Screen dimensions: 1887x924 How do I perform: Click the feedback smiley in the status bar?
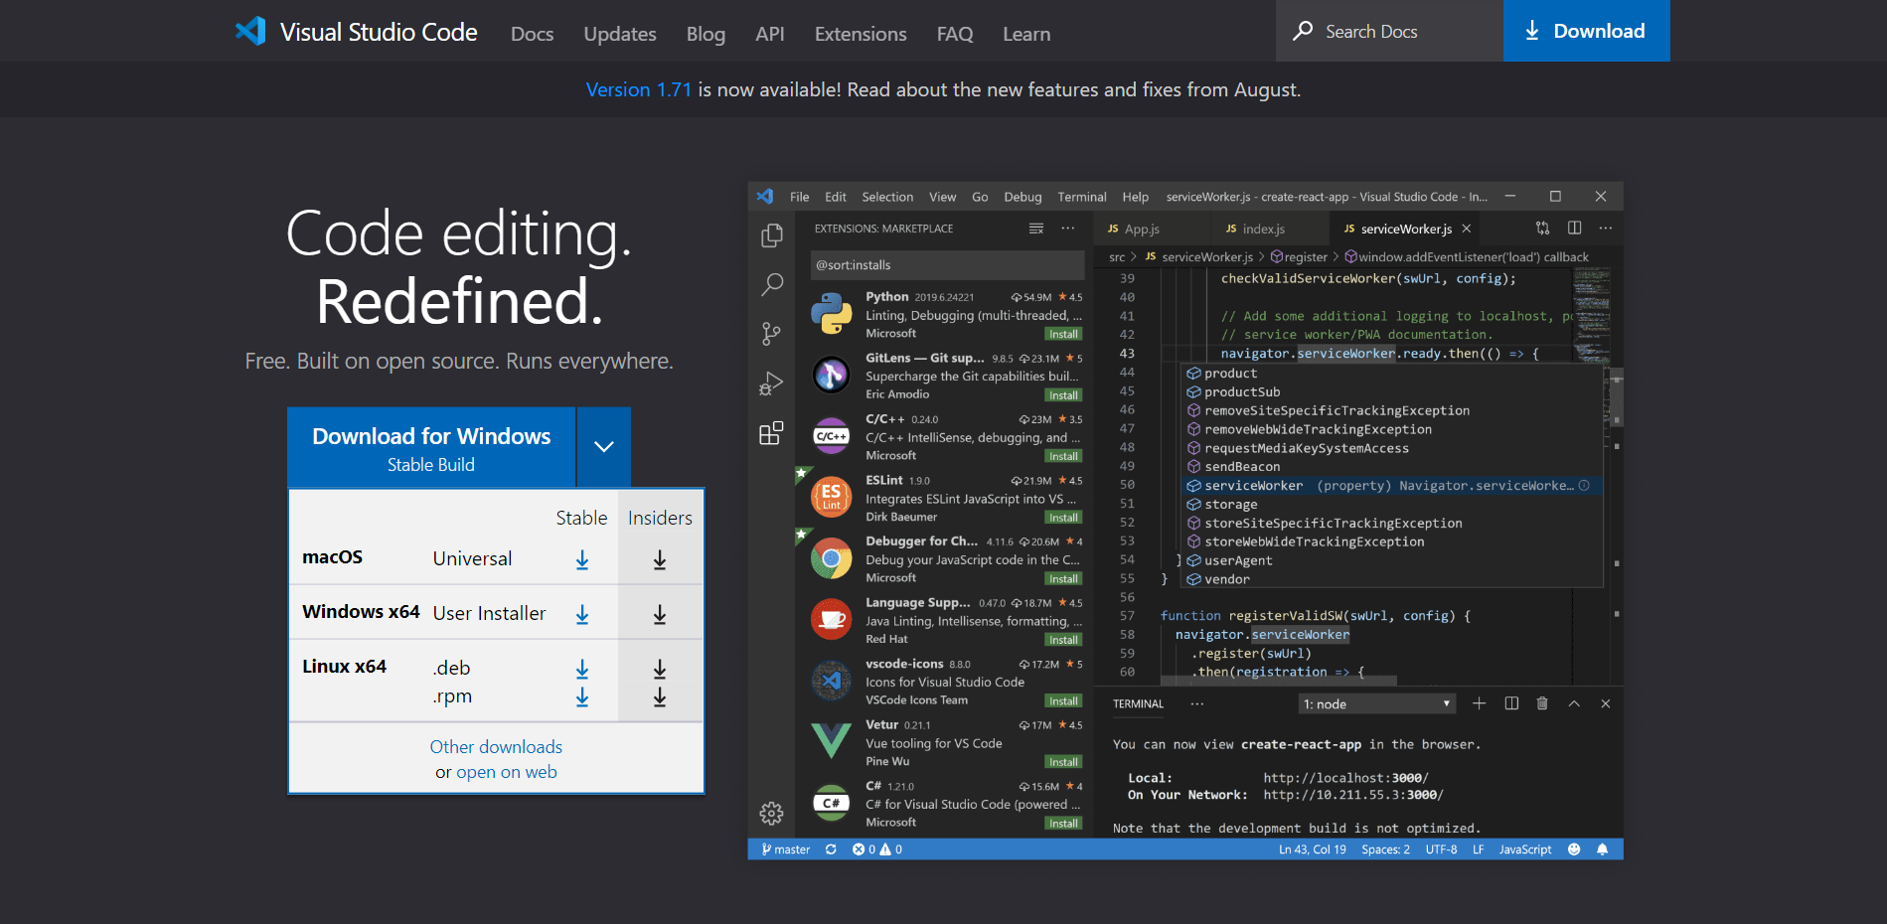[x=1574, y=849]
